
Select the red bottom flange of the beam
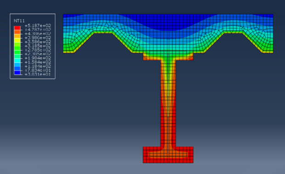(168, 155)
